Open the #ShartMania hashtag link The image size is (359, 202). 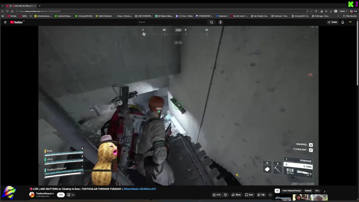(x=131, y=189)
